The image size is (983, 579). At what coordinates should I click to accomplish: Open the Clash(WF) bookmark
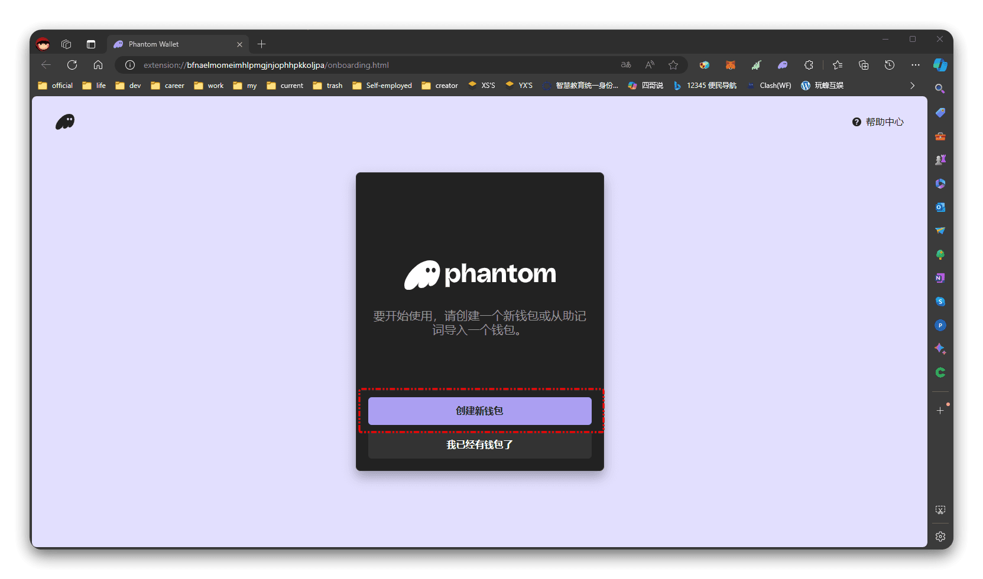769,86
